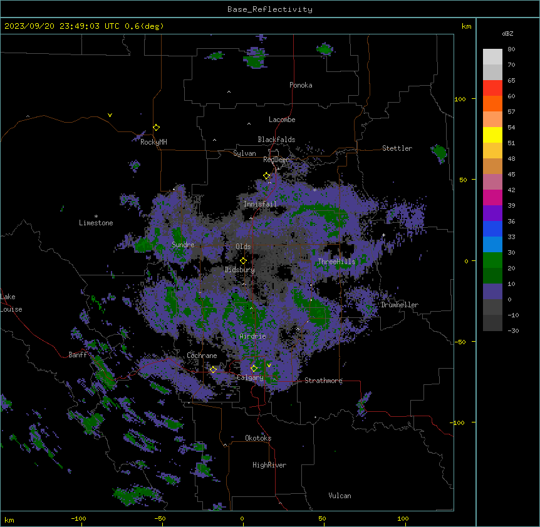Click the -50 tick label on right axis

460,342
